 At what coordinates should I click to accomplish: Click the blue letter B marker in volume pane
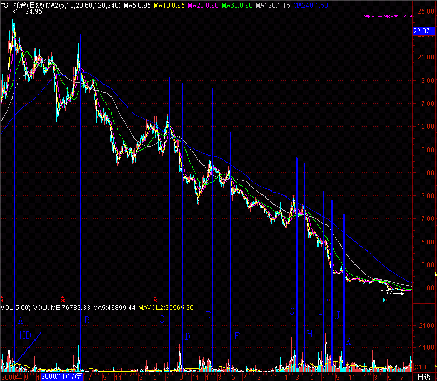tap(86, 320)
